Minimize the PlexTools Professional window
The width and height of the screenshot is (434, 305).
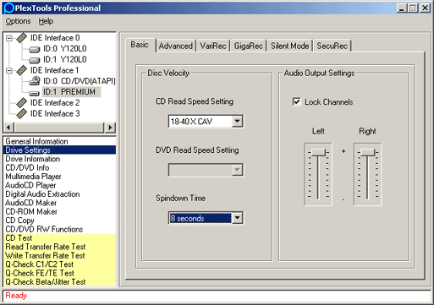pyautogui.click(x=402, y=8)
